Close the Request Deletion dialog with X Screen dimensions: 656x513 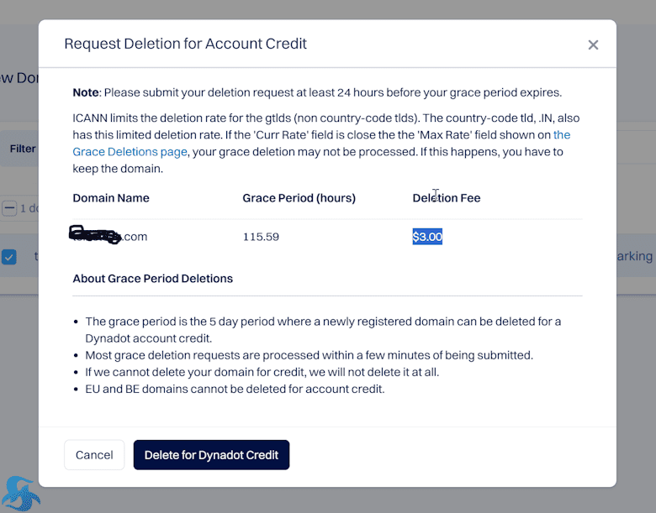[593, 44]
